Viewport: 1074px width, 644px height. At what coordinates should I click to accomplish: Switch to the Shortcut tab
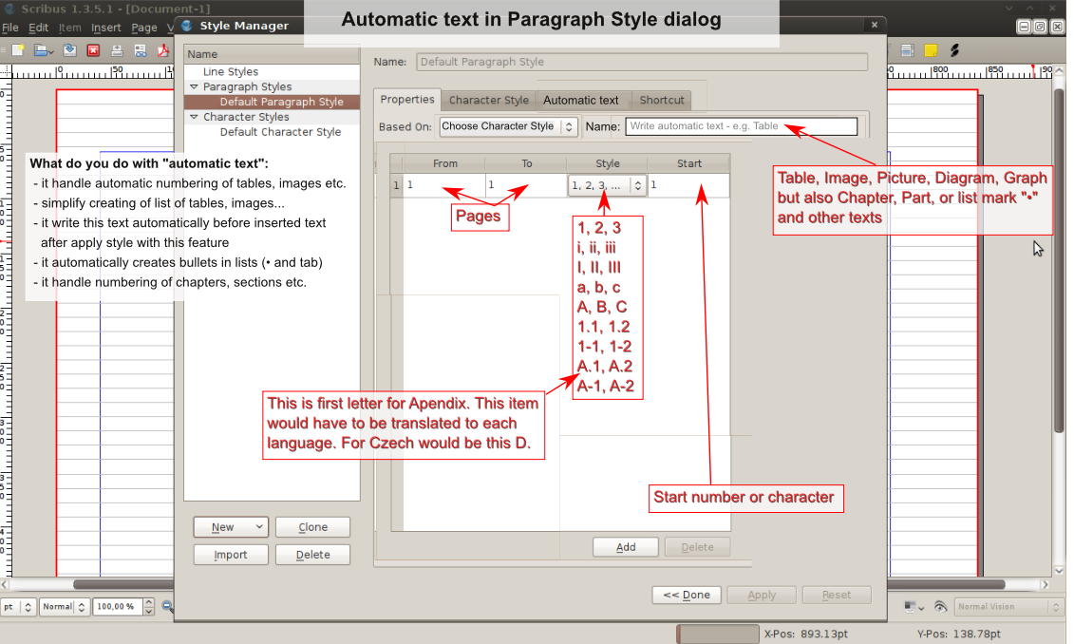click(x=662, y=100)
